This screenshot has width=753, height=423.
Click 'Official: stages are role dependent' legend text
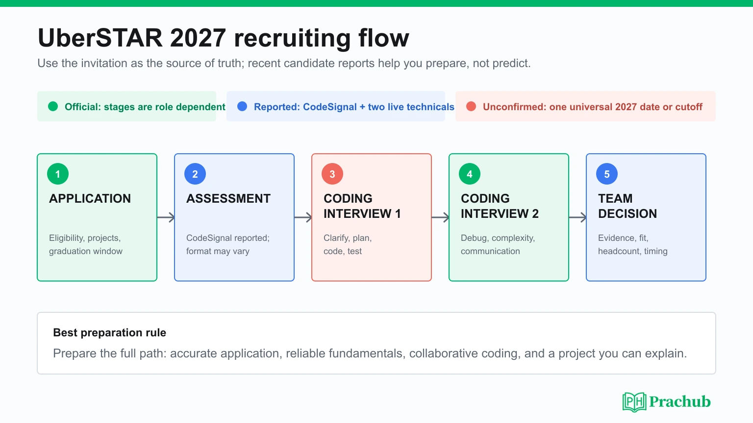145,107
